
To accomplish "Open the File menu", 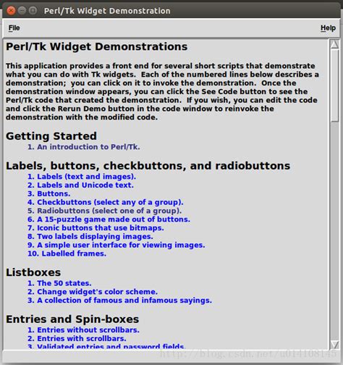I will click(x=14, y=28).
